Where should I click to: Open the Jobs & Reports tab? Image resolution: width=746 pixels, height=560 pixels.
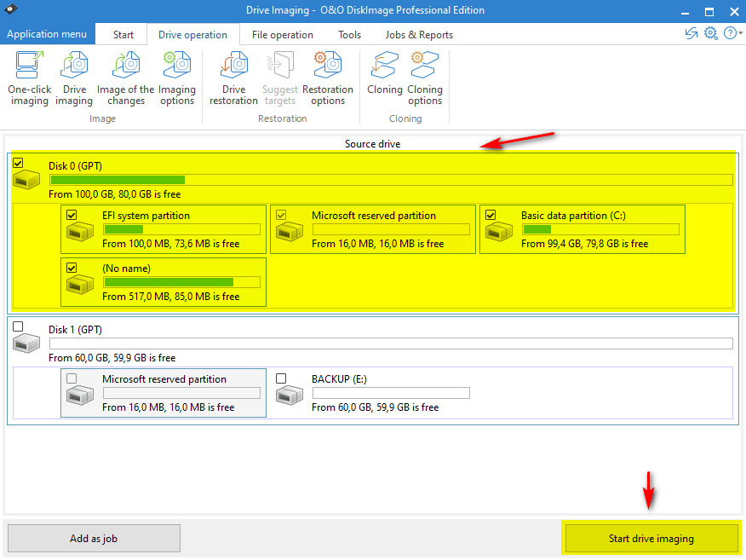click(x=419, y=35)
